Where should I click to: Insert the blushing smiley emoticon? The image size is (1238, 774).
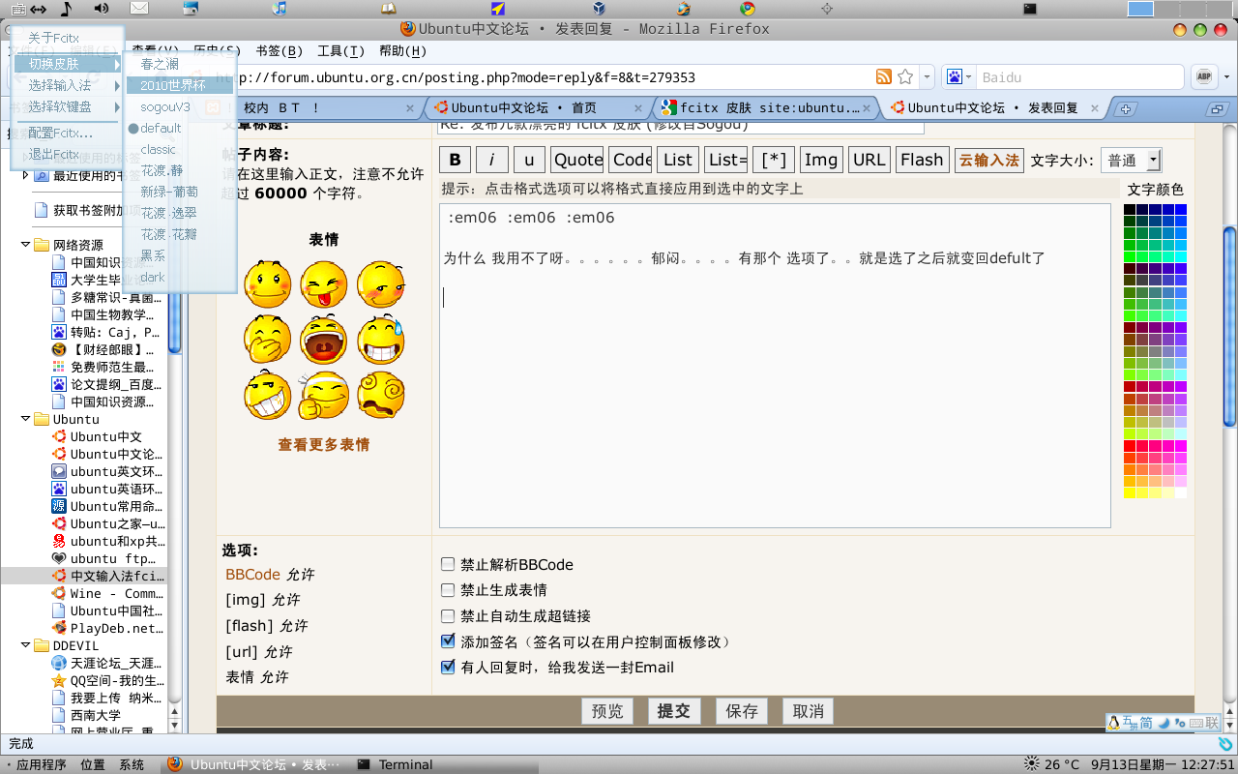pyautogui.click(x=268, y=283)
